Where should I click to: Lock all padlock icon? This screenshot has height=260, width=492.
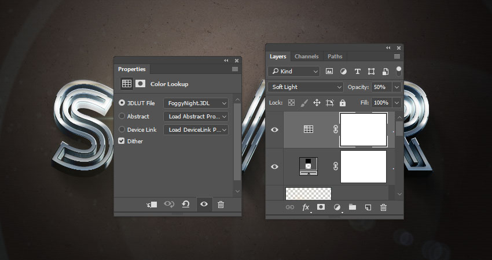(343, 103)
